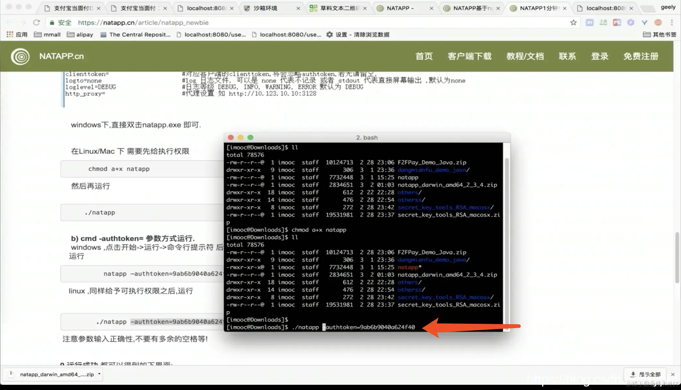Open the 教程/文档 nav item
This screenshot has height=390, width=681.
tap(525, 56)
